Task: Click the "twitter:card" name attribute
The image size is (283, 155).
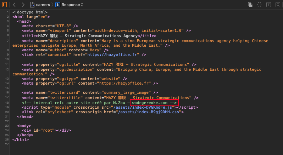Action: pos(64,92)
